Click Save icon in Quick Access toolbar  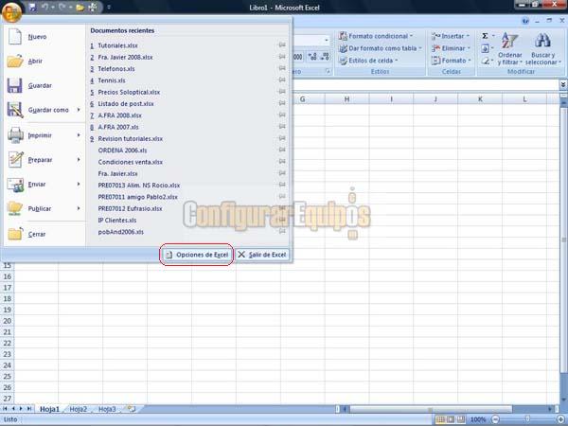point(32,7)
